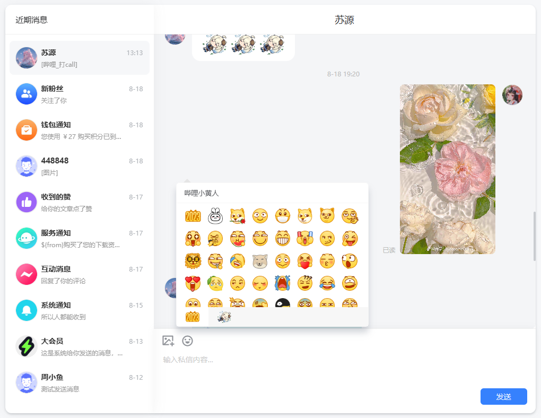This screenshot has width=541, height=418.
Task: Click the 近期消息 sidebar heading
Action: point(31,20)
